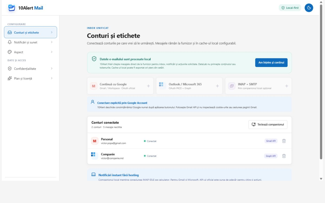
Task: Open Notificări și sunet settings
Action: click(x=30, y=42)
